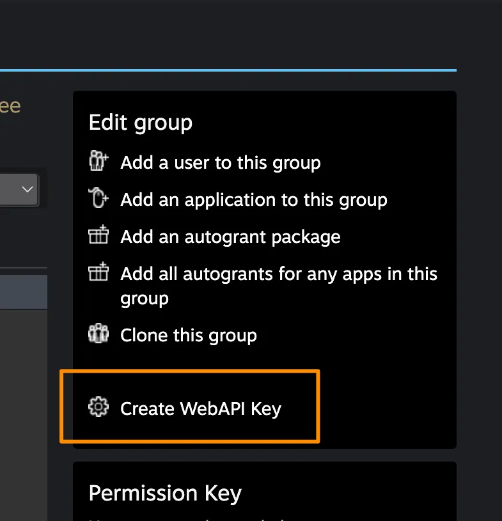The image size is (502, 521).
Task: Click the "Edit group" panel heading
Action: click(x=140, y=122)
